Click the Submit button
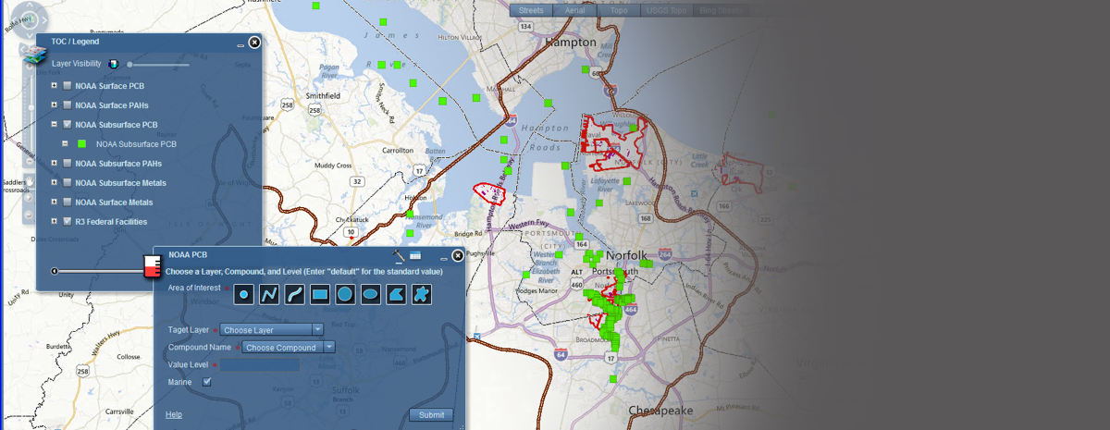The width and height of the screenshot is (1110, 430). coord(431,415)
